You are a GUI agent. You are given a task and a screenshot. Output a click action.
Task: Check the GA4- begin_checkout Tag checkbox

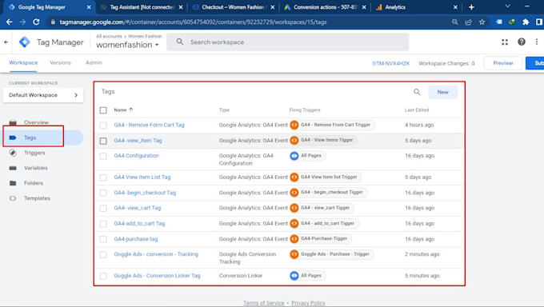point(103,193)
